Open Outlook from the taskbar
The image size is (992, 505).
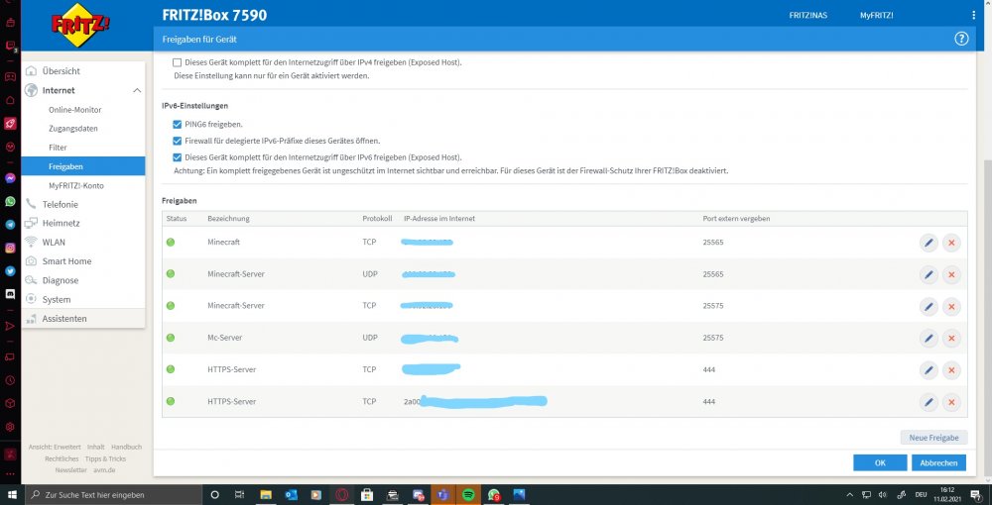coord(291,495)
